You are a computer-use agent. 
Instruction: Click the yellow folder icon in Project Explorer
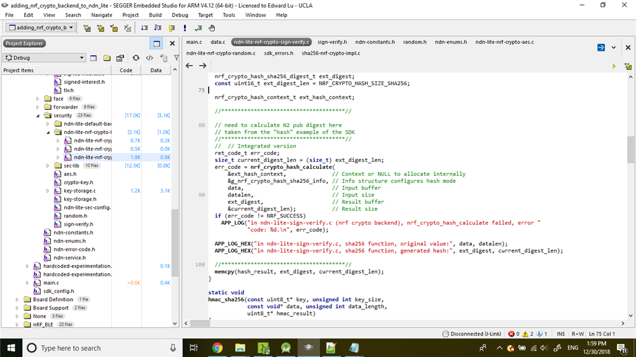coord(107,58)
